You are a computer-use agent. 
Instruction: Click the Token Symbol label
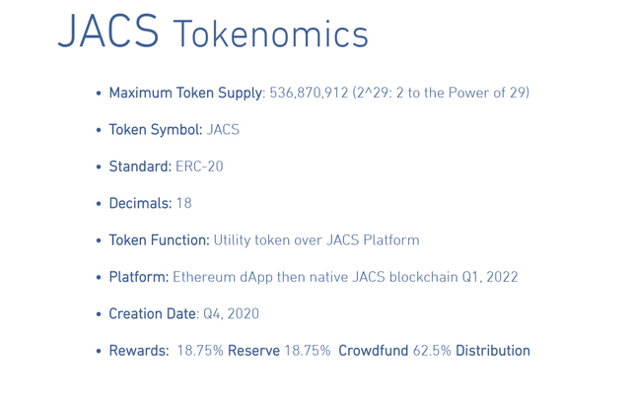tap(156, 130)
